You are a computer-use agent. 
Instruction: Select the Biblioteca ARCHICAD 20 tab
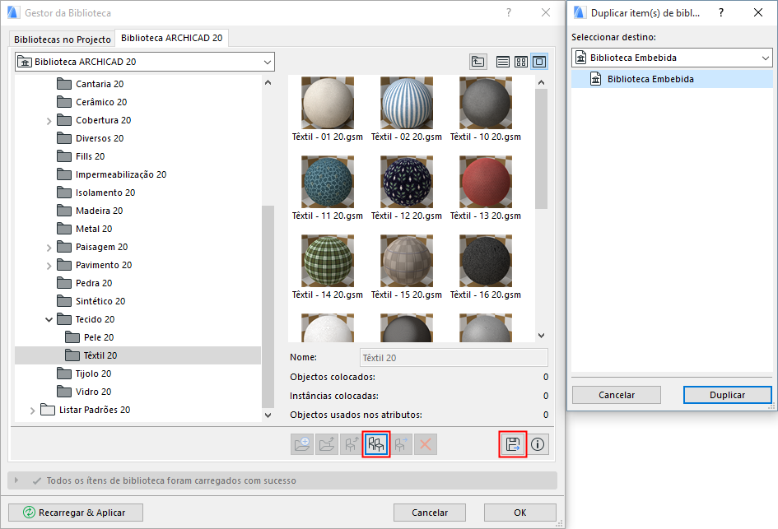point(172,38)
